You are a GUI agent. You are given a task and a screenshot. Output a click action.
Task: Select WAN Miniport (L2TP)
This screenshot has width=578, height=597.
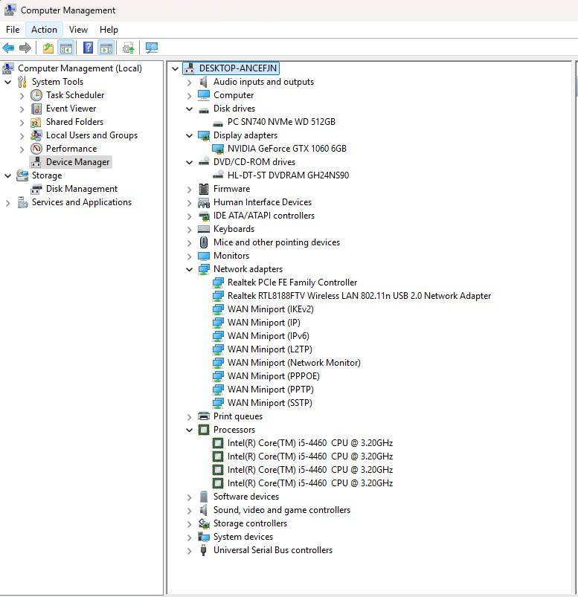coord(270,349)
